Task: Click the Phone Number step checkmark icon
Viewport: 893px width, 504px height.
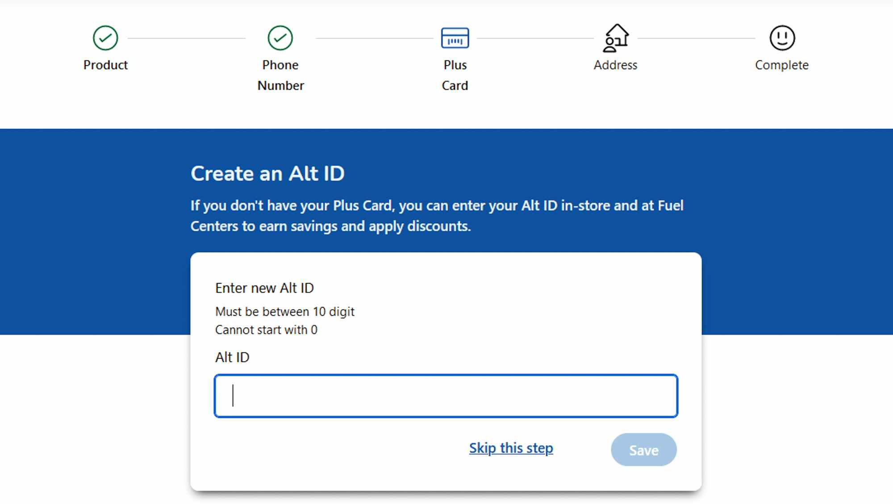Action: (x=280, y=38)
